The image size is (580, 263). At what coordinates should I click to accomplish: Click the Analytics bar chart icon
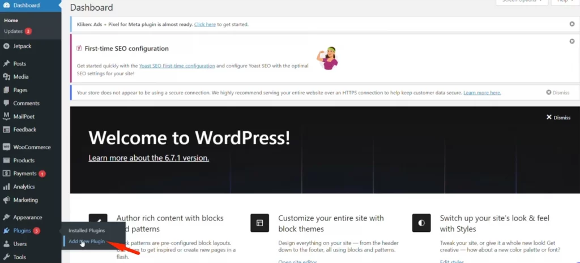pyautogui.click(x=6, y=187)
